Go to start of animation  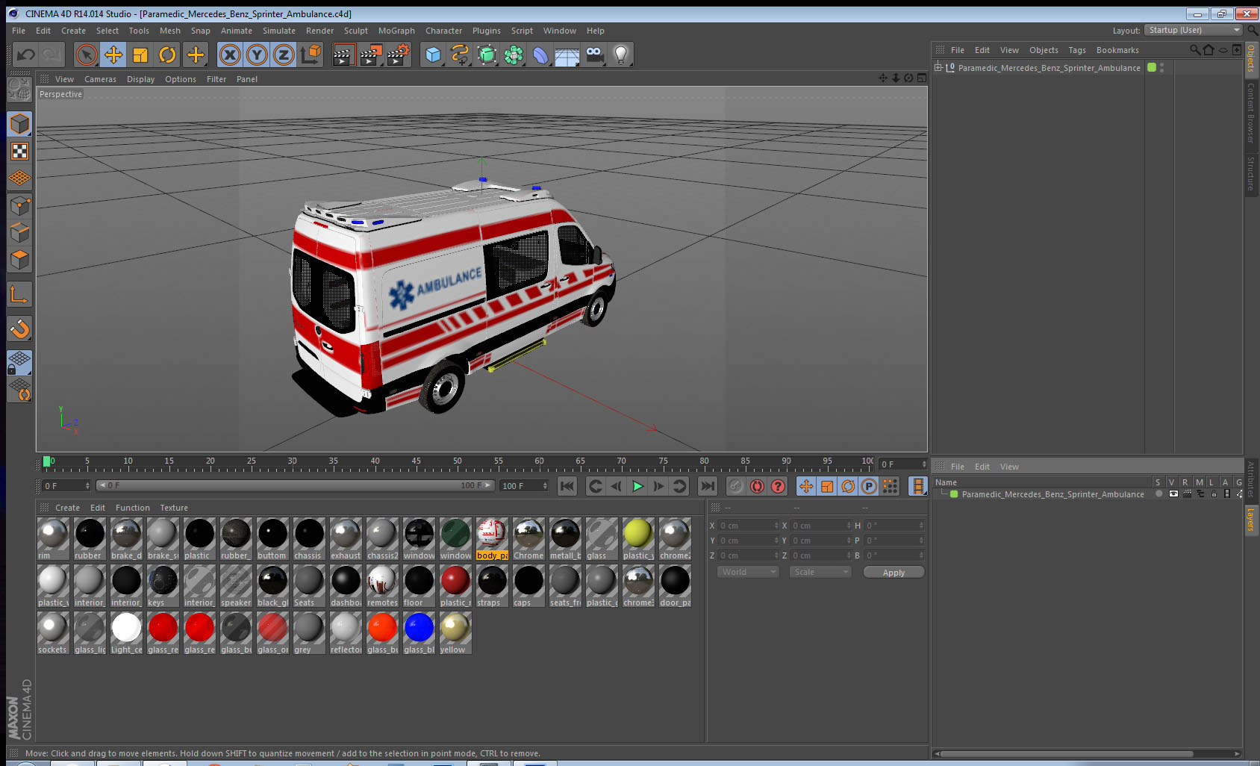pyautogui.click(x=567, y=486)
